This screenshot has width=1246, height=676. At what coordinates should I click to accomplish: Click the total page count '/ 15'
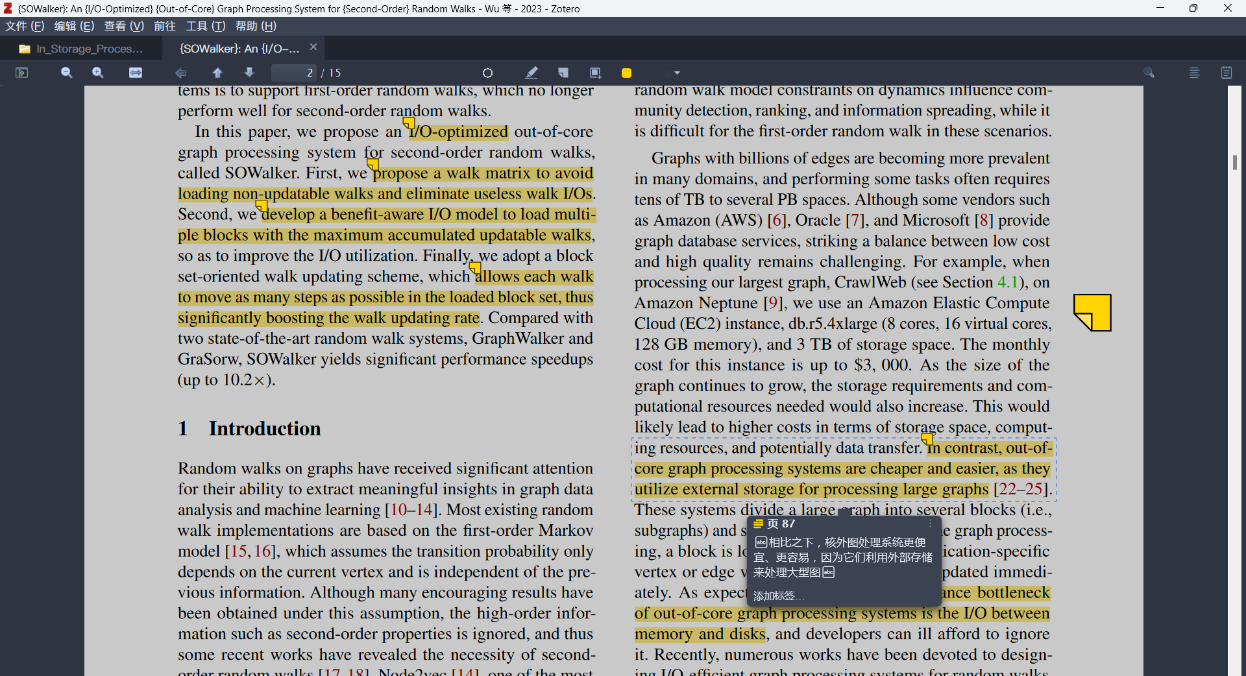click(x=331, y=73)
